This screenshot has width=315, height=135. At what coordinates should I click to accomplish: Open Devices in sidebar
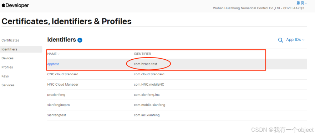[x=7, y=58]
